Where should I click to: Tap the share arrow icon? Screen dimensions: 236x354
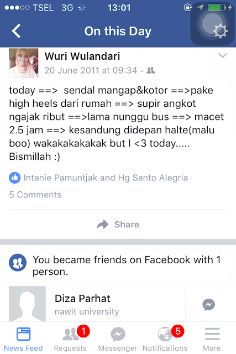tap(103, 225)
